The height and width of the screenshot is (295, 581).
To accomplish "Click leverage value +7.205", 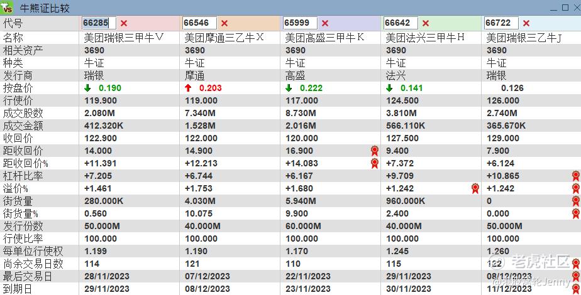I will click(98, 176).
